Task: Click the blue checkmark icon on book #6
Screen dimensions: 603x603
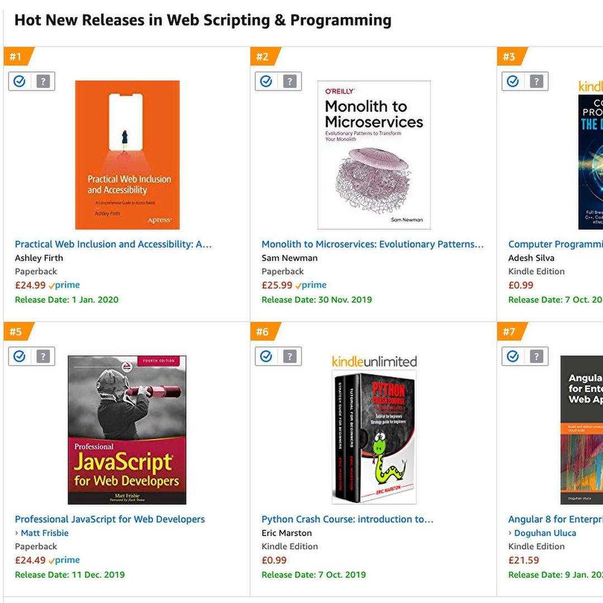Action: (x=266, y=356)
